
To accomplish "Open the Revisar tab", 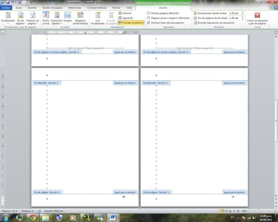I will [x=116, y=8].
